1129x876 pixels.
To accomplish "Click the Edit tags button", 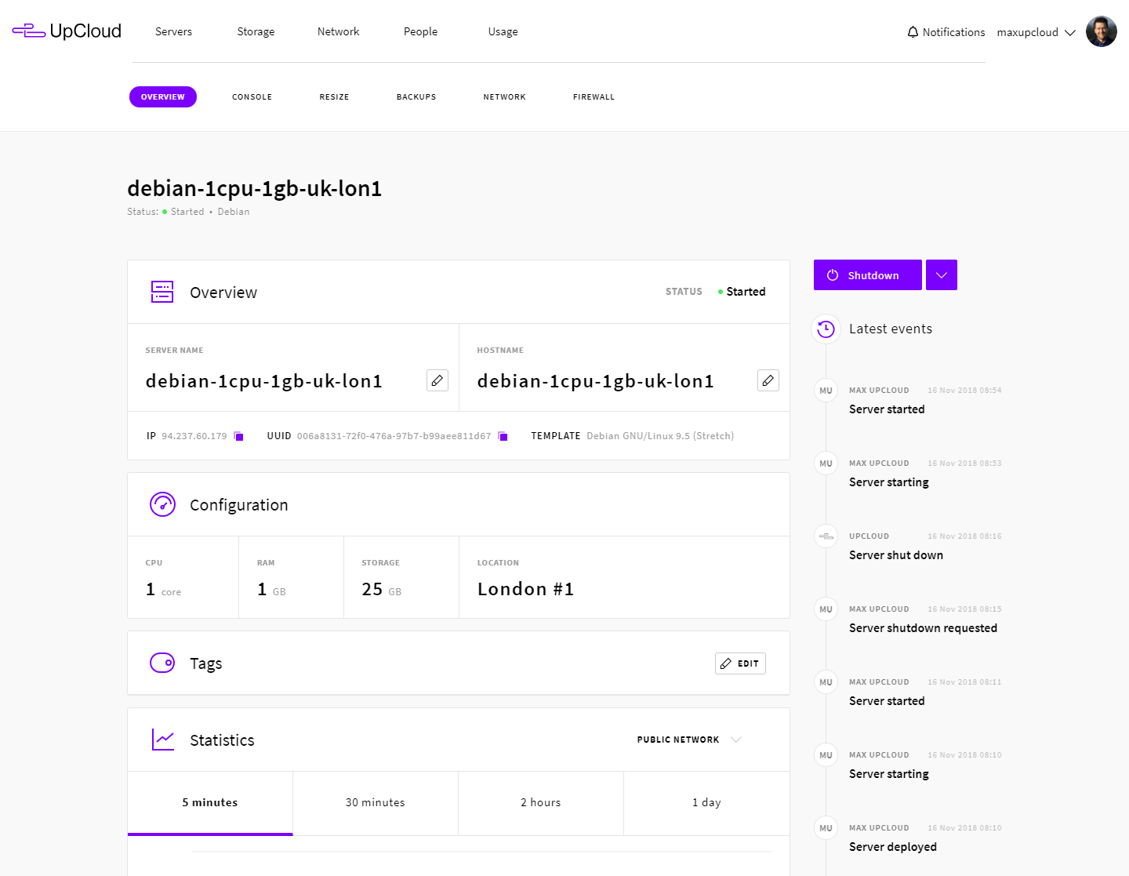I will coord(740,663).
